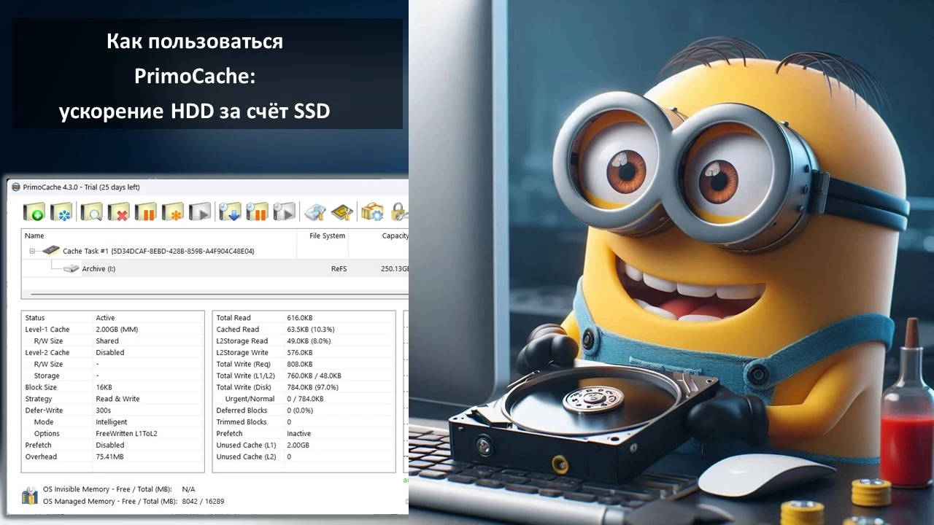The width and height of the screenshot is (934, 525).
Task: Click the ReFS file system cell
Action: coord(339,269)
